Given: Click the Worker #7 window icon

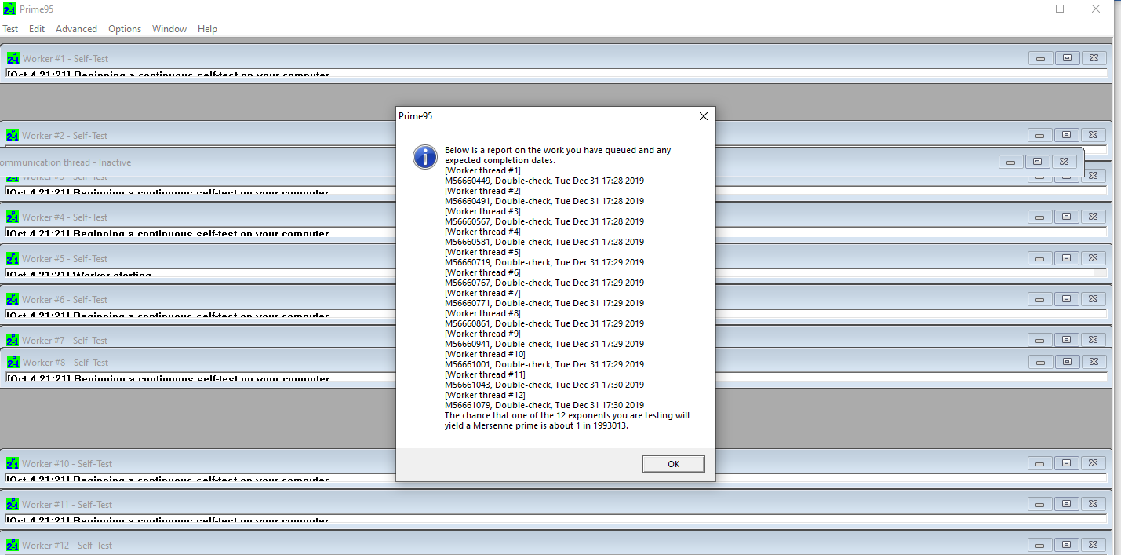Looking at the screenshot, I should coord(13,340).
